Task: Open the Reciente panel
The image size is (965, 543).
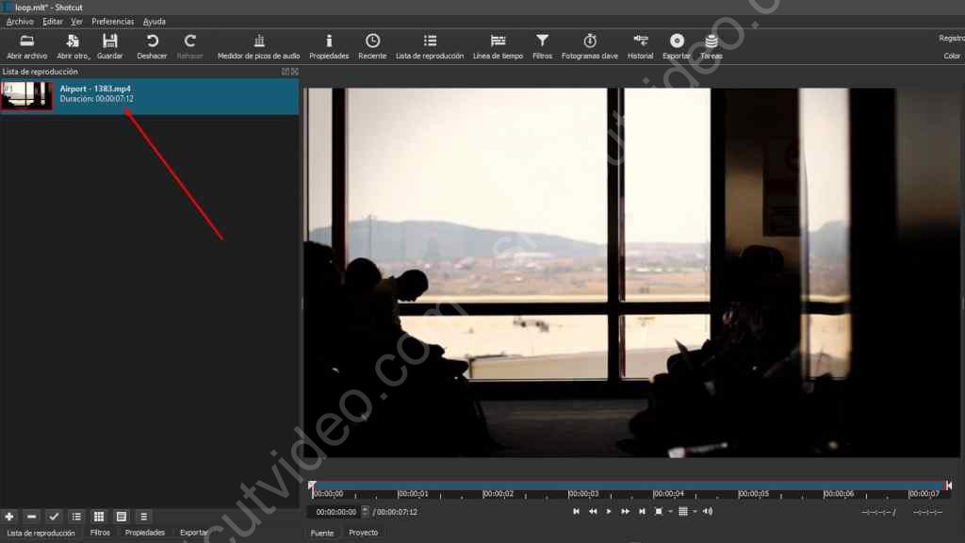Action: tap(372, 45)
